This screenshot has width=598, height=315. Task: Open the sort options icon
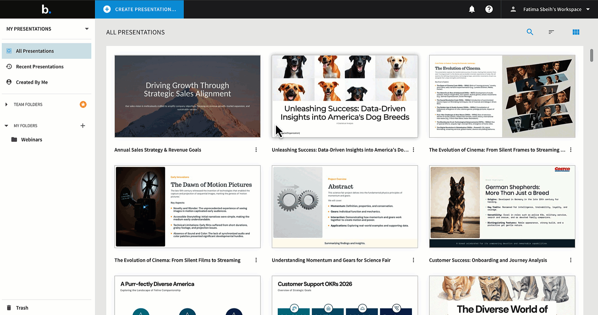[x=551, y=32]
